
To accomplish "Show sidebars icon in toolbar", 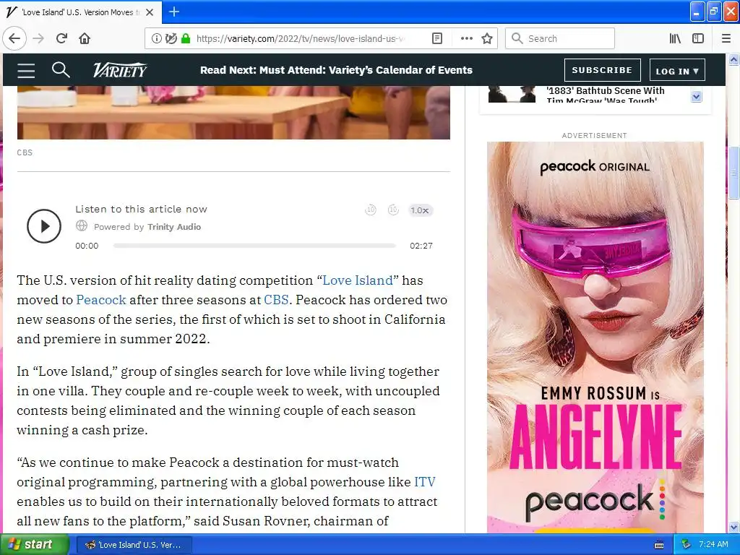I will [x=697, y=38].
